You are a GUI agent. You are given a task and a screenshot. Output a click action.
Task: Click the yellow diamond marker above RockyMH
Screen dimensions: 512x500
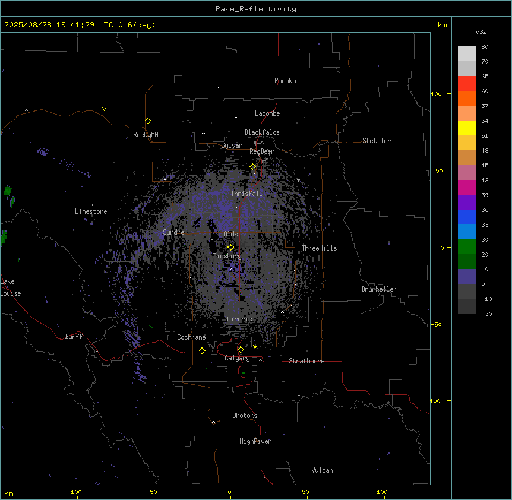(148, 121)
